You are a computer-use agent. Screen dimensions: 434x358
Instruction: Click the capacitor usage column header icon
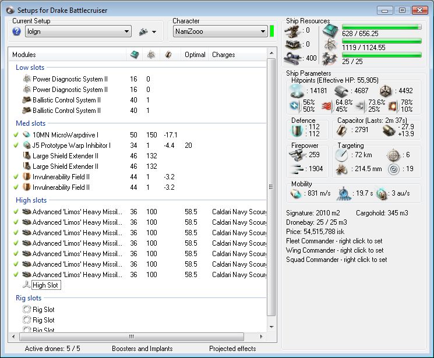pos(168,55)
